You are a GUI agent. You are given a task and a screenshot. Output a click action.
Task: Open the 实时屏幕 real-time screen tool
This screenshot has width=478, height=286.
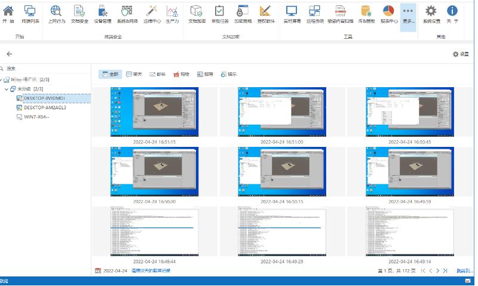(x=292, y=14)
